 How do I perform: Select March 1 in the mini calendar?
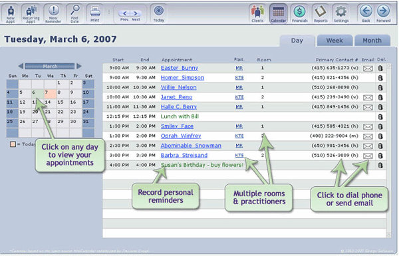click(63, 84)
